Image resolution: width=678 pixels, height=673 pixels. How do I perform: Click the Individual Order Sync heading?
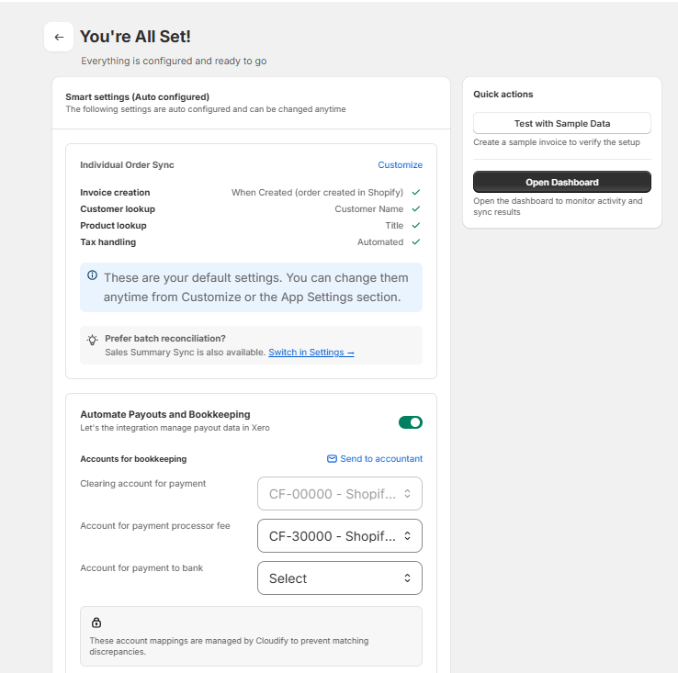(127, 165)
